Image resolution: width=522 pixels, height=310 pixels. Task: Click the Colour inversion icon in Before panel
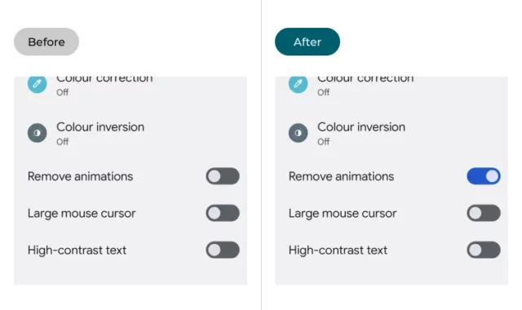pos(37,133)
